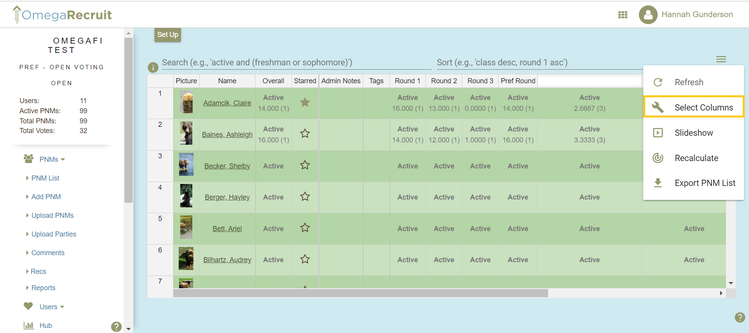Click the help question mark bottom right
Image resolution: width=749 pixels, height=333 pixels.
coord(740,317)
